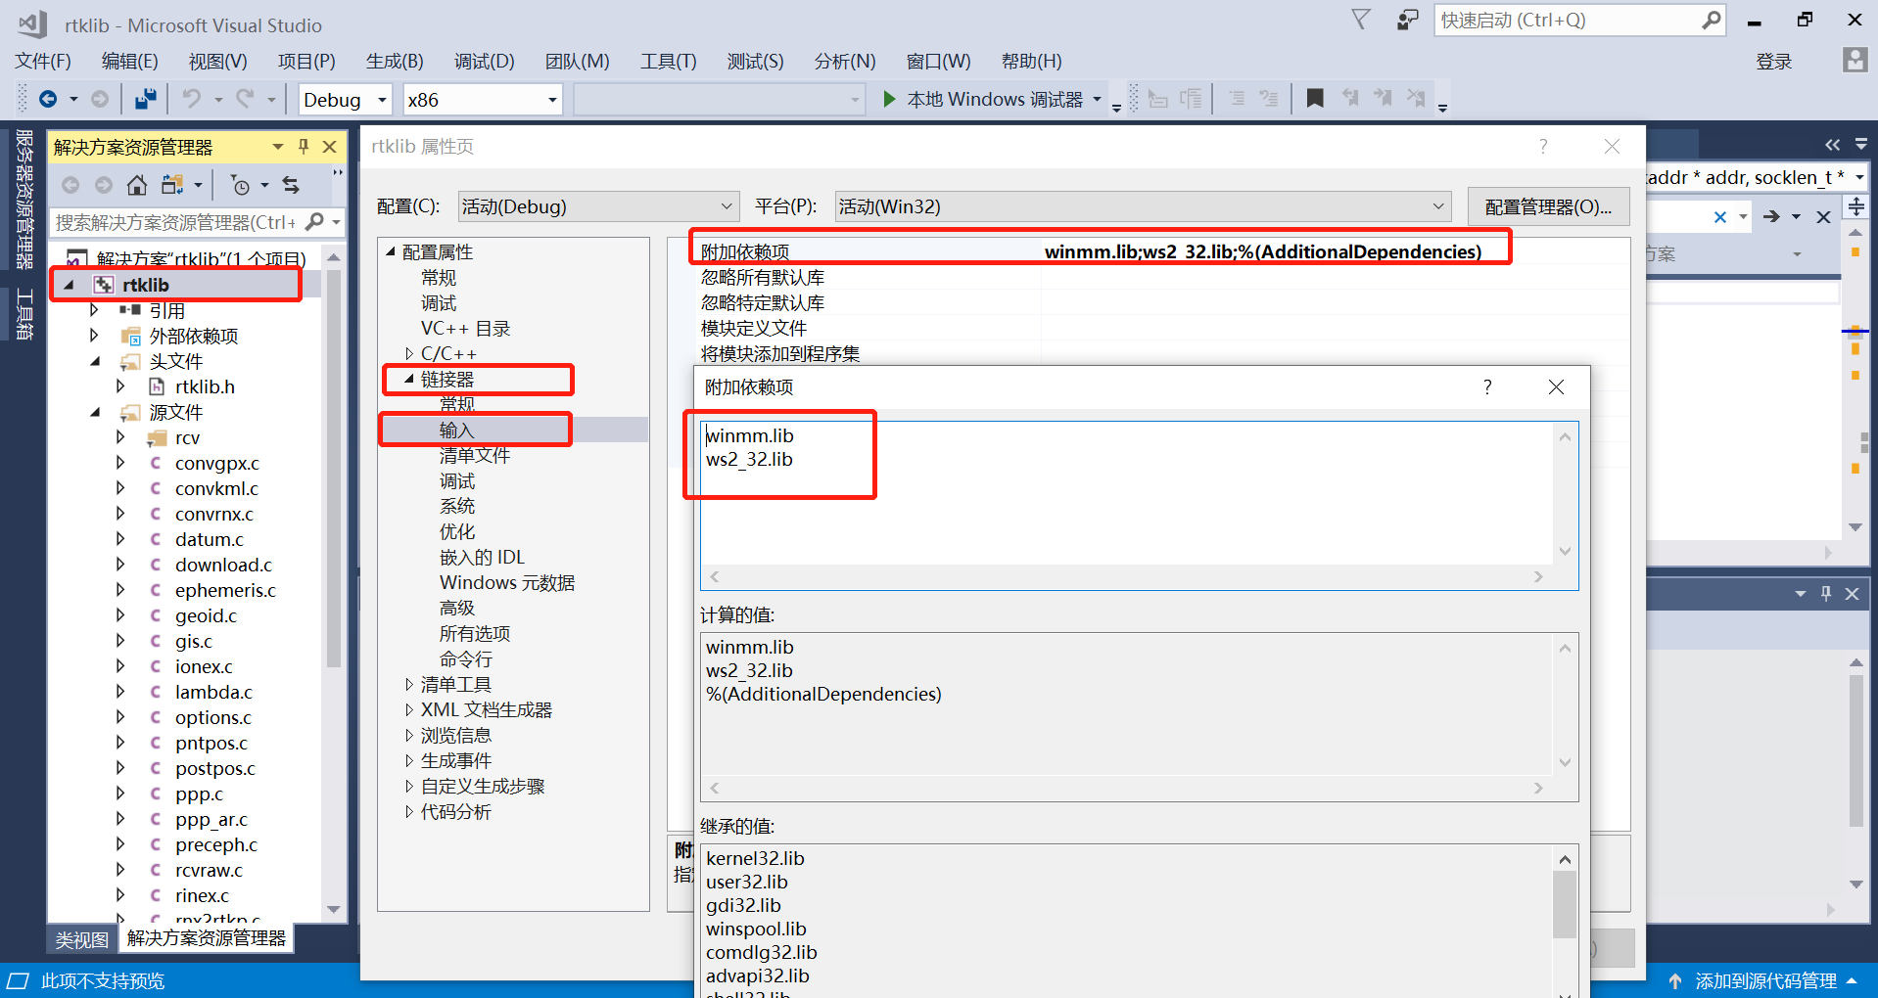This screenshot has height=998, width=1878.
Task: Click the feedback icon in title bar
Action: [x=1407, y=20]
